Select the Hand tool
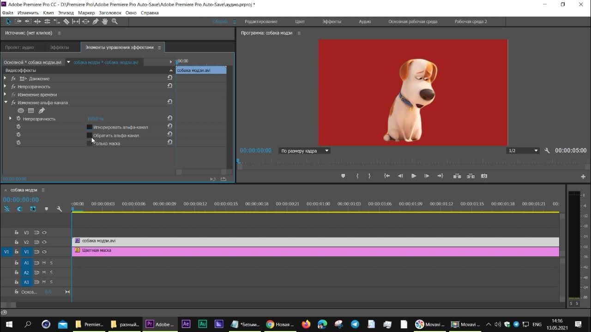The width and height of the screenshot is (591, 332). pos(105,21)
